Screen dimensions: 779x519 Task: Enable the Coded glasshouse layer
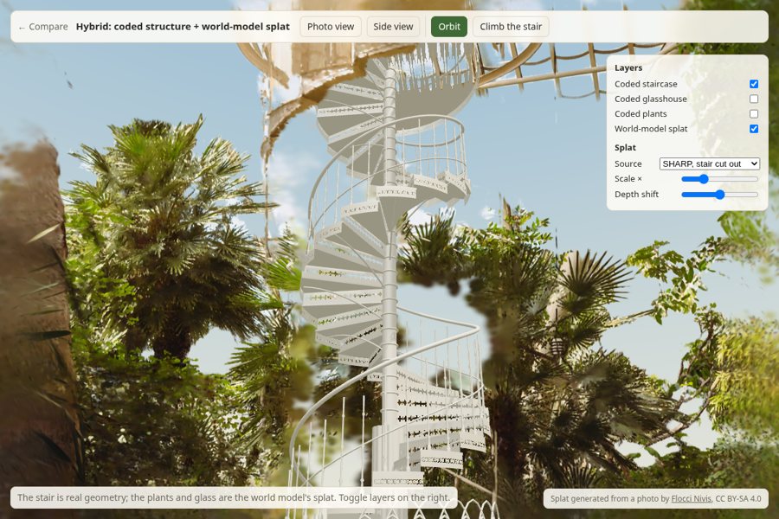(754, 99)
